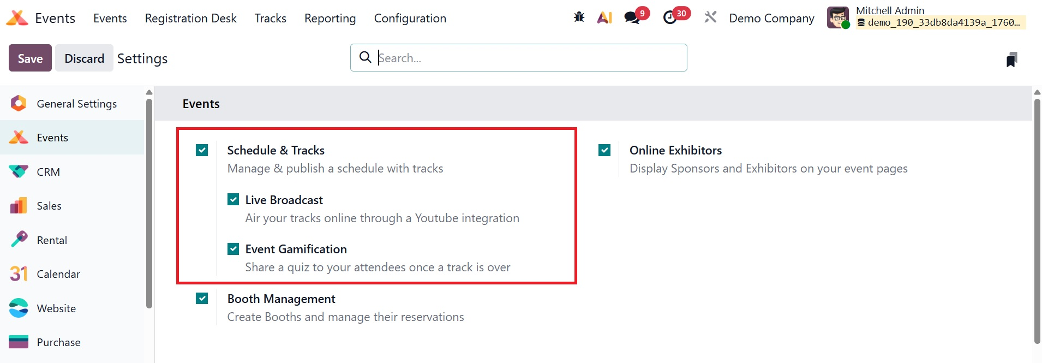Image resolution: width=1042 pixels, height=363 pixels.
Task: Open the Configuration menu
Action: (x=410, y=18)
